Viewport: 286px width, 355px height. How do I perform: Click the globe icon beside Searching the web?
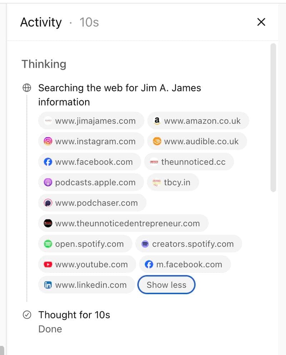pos(27,88)
